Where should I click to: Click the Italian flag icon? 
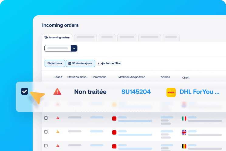tap(184, 118)
